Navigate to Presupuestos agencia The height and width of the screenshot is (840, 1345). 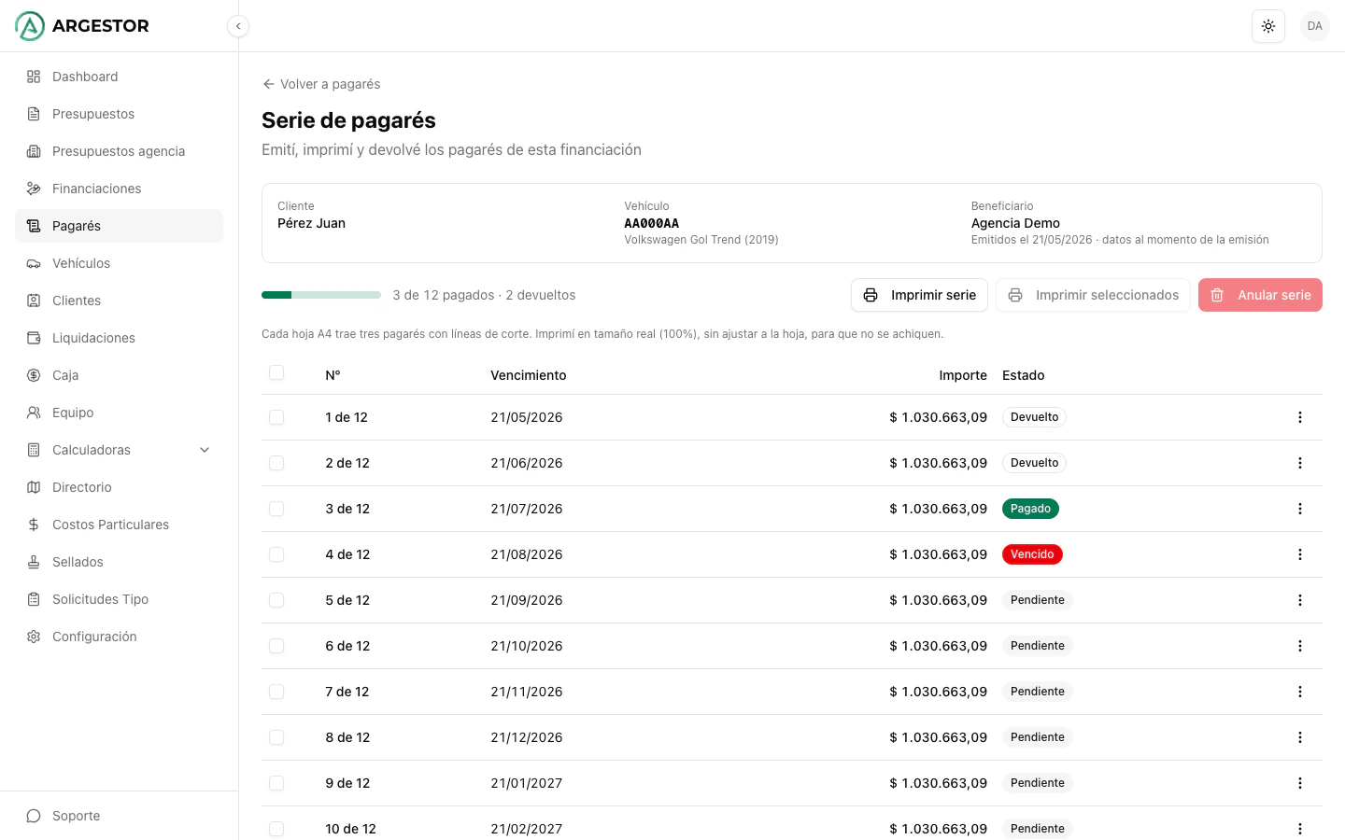point(119,151)
